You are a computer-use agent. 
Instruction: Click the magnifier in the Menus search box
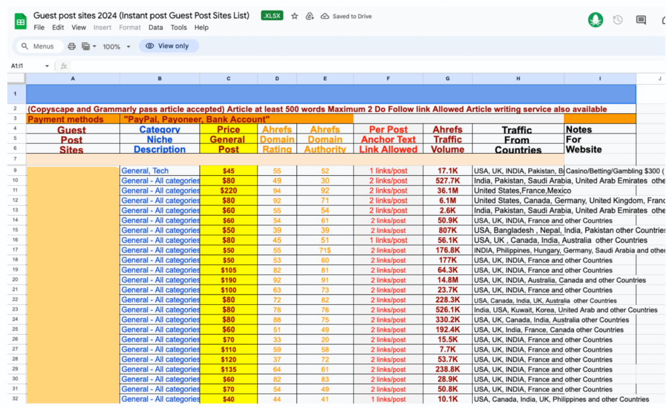click(x=23, y=46)
